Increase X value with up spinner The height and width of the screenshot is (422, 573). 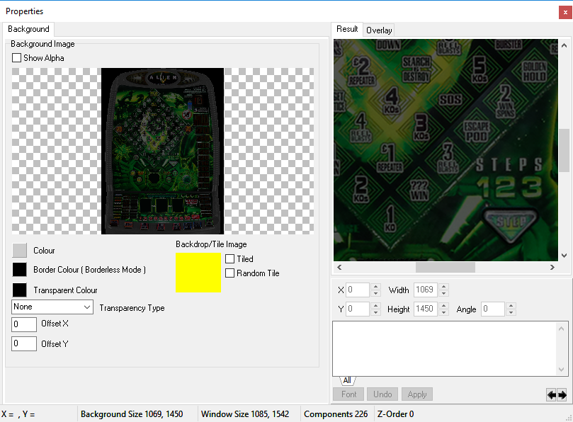point(375,287)
